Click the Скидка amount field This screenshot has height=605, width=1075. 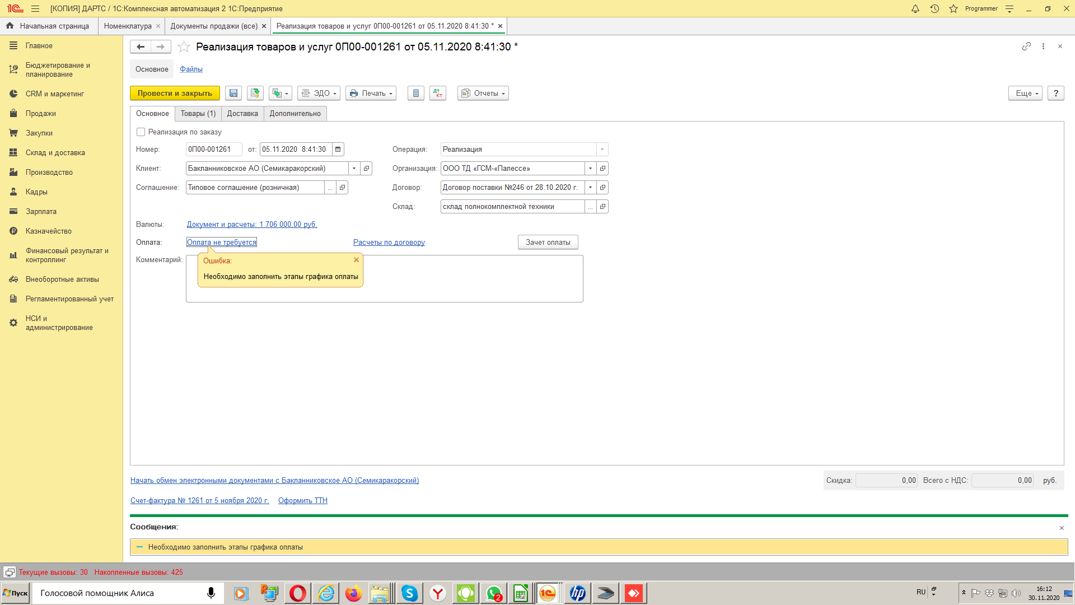pyautogui.click(x=886, y=481)
